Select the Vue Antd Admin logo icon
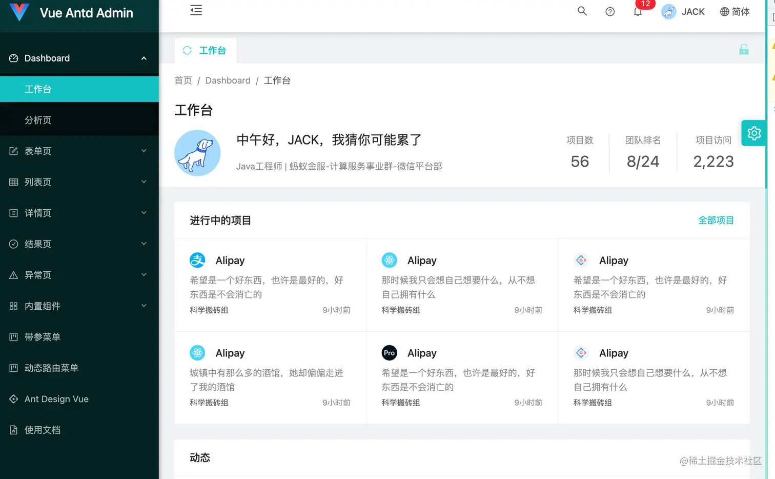Image resolution: width=775 pixels, height=479 pixels. click(x=19, y=12)
